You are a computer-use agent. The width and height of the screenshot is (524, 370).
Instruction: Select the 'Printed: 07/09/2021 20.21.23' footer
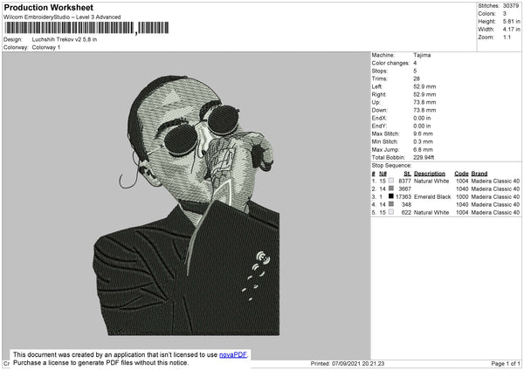coord(348,363)
